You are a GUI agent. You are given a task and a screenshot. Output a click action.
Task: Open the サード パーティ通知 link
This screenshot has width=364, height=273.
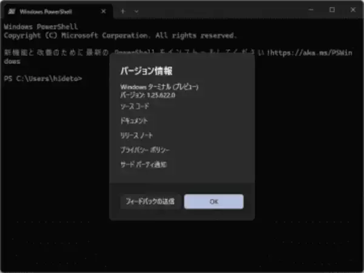143,164
